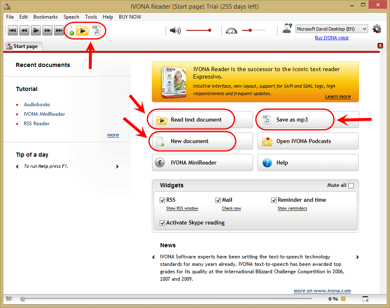Click status bar window icon at right
The image size is (390, 308).
point(365,299)
